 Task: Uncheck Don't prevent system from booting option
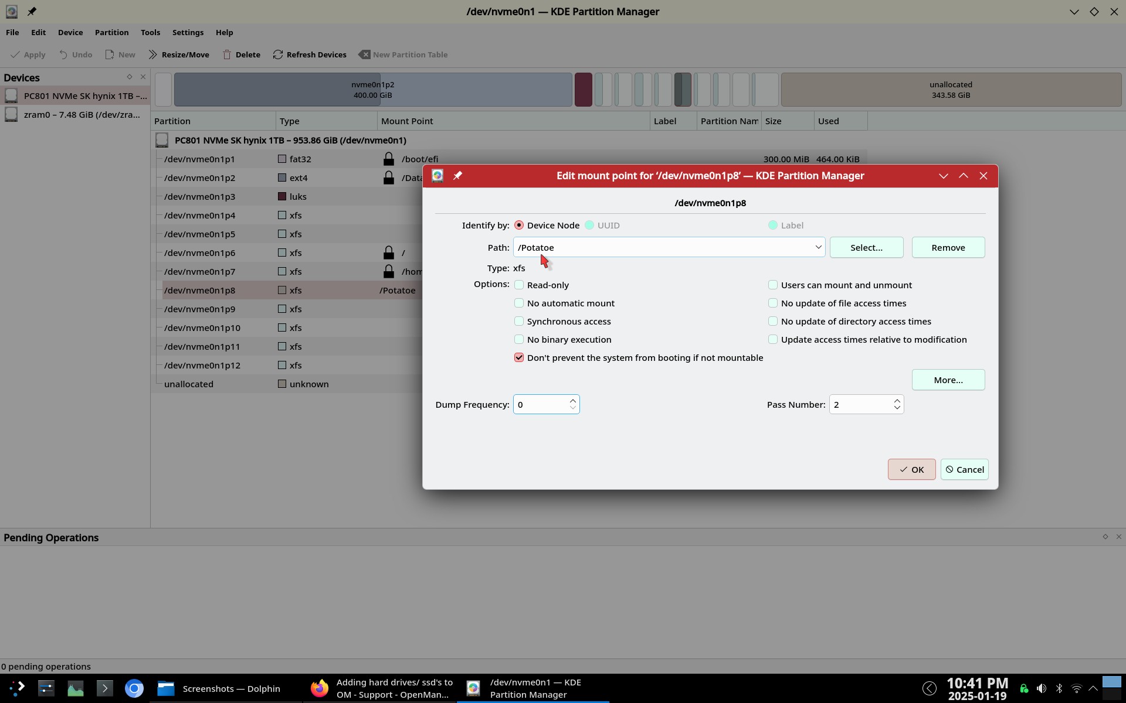[519, 358]
